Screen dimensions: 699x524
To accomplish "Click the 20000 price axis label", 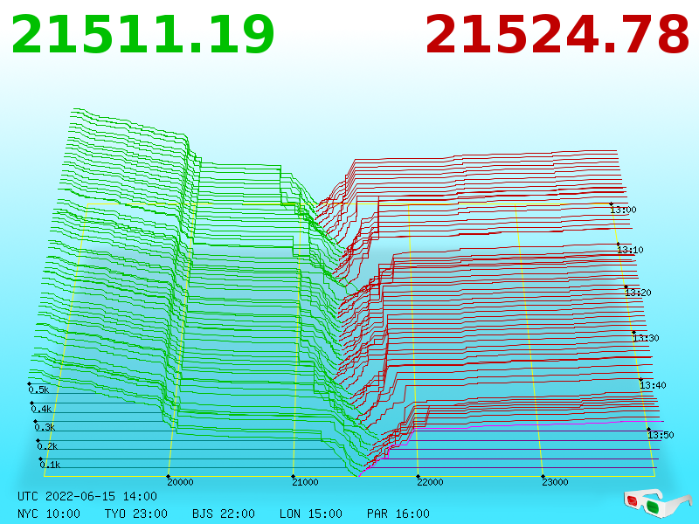I will pyautogui.click(x=180, y=482).
